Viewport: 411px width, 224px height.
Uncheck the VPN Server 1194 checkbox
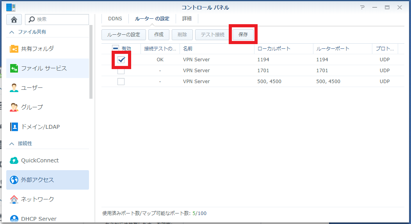[x=121, y=60]
